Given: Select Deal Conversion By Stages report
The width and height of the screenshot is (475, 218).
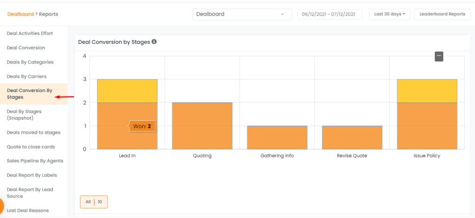Looking at the screenshot, I should [33, 94].
